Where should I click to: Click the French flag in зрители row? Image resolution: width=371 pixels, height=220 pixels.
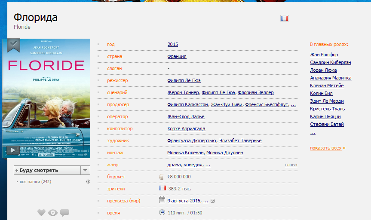(x=163, y=188)
